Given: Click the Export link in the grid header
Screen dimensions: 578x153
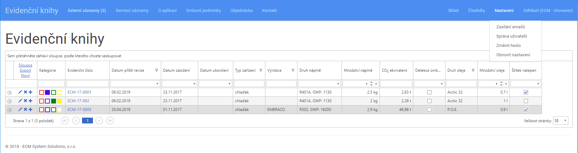Looking at the screenshot, I should [x=25, y=70].
